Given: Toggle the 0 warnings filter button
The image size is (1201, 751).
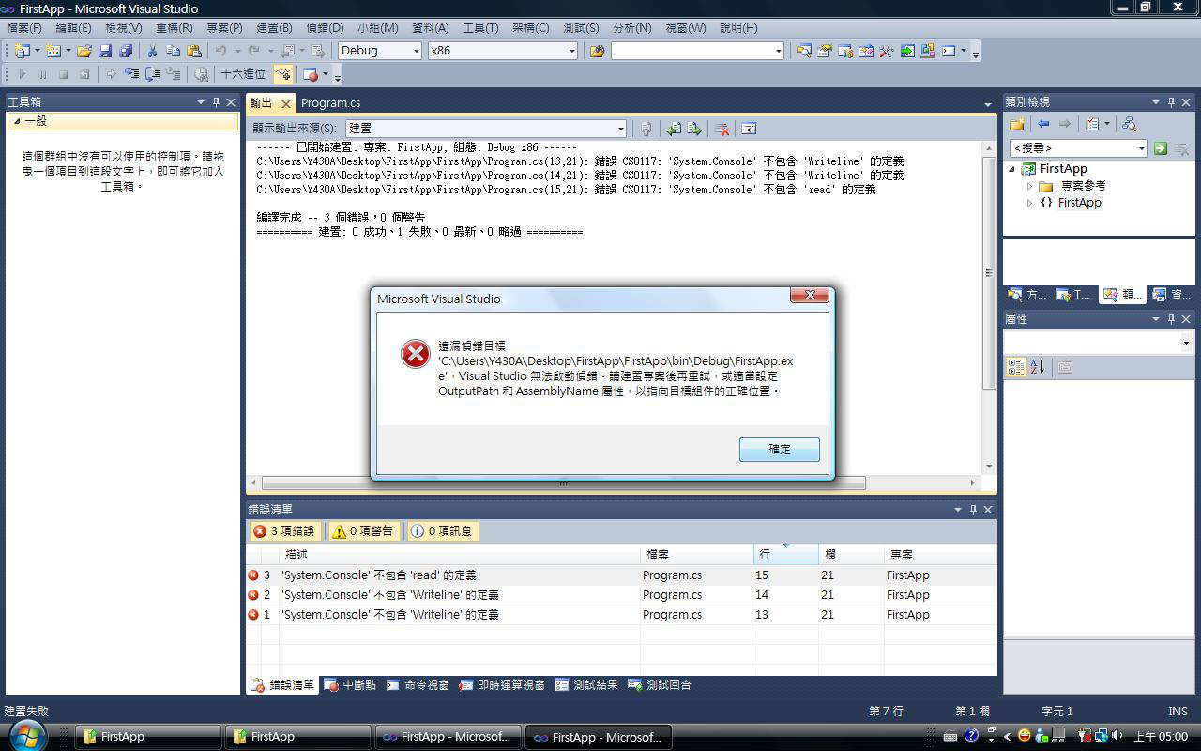Looking at the screenshot, I should click(x=363, y=531).
